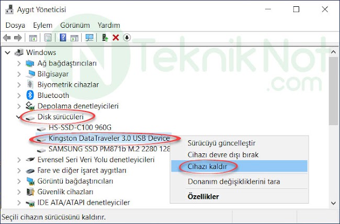Select SAMSUNG SSD PM871b M.2 2280 drive
This screenshot has height=224, width=340.
click(x=109, y=149)
